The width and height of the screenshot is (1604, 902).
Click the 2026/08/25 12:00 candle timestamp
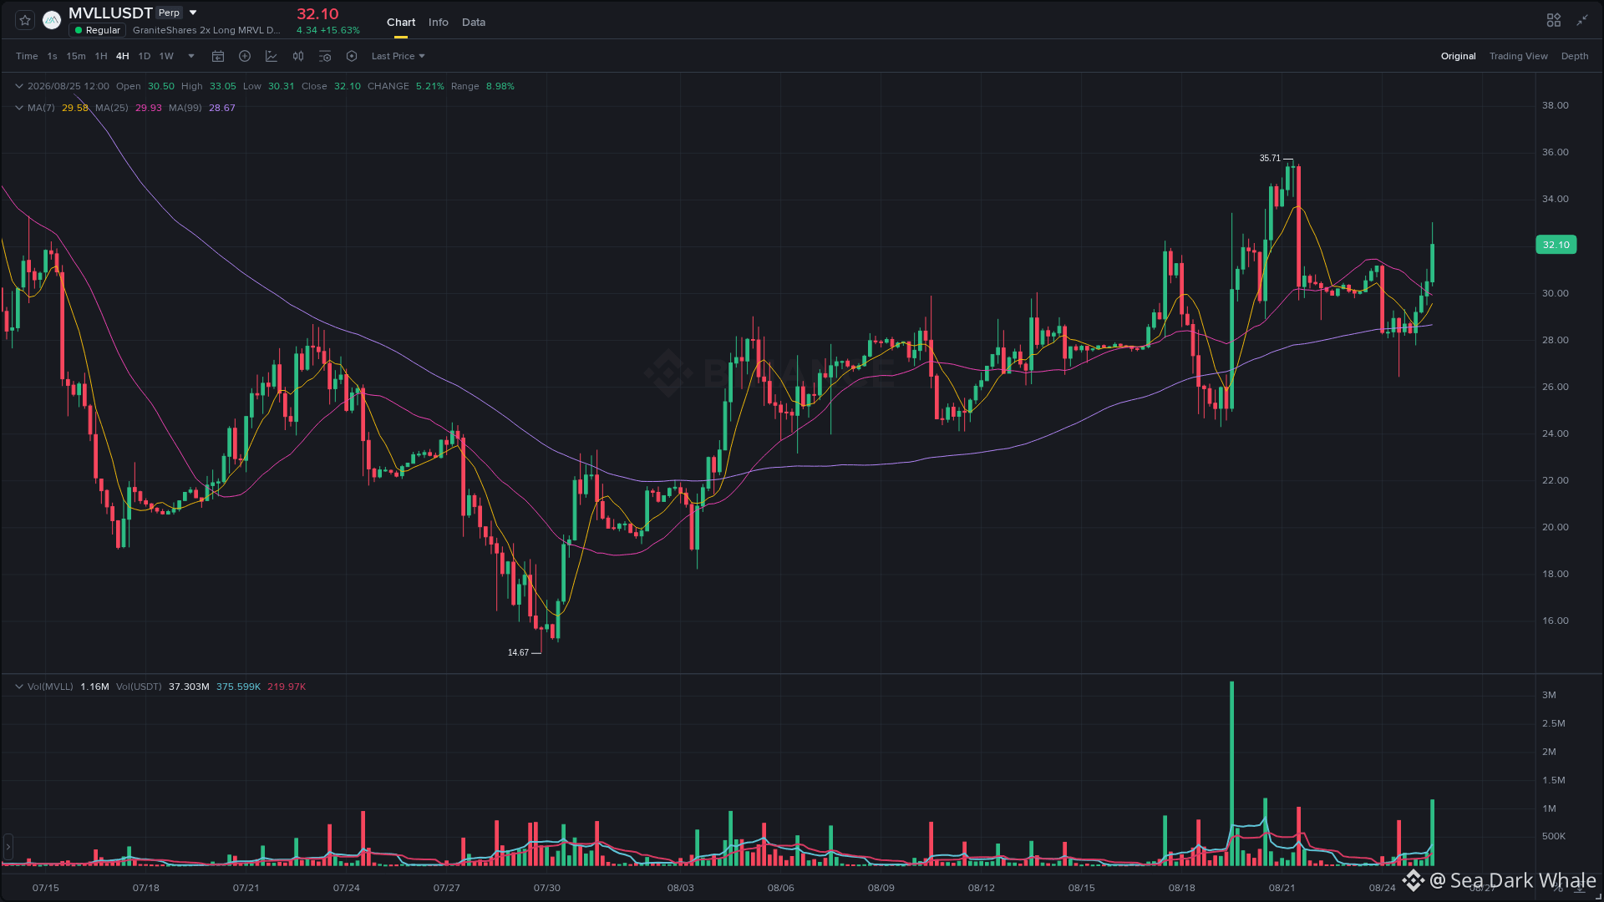click(x=69, y=86)
